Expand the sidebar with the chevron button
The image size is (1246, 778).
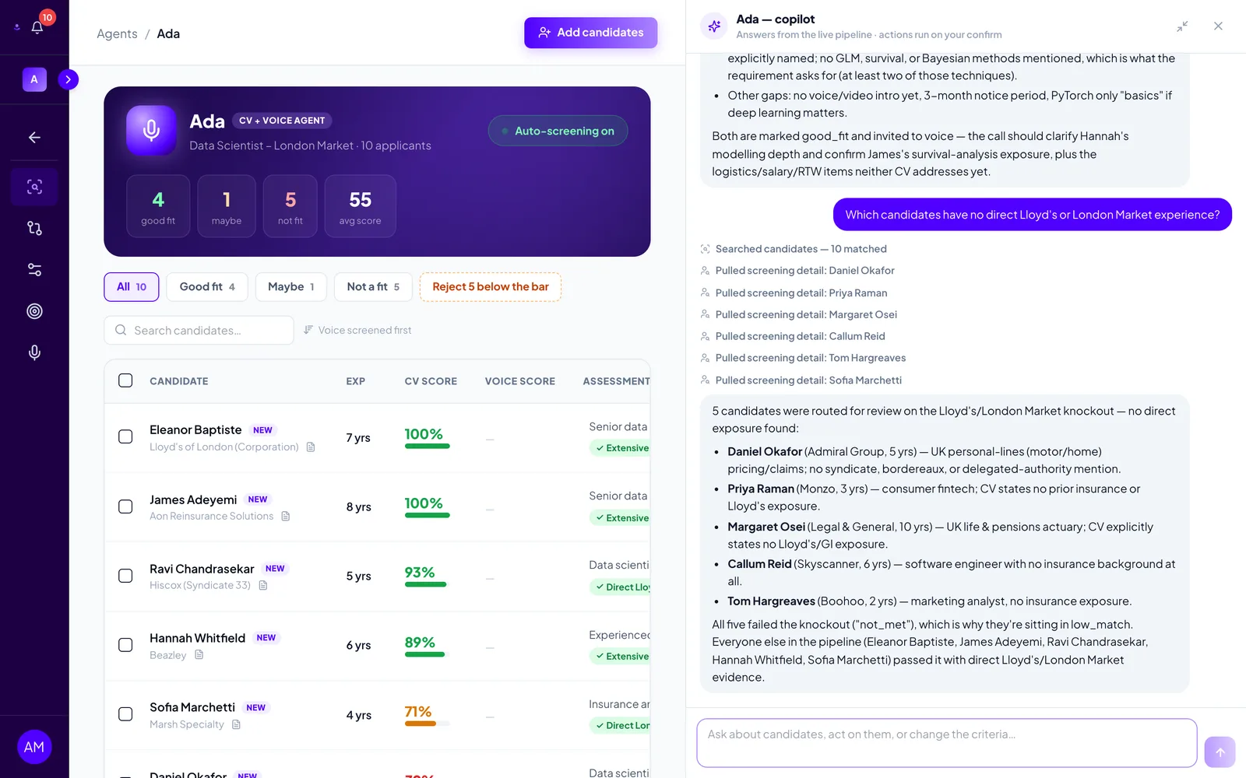[x=69, y=79]
